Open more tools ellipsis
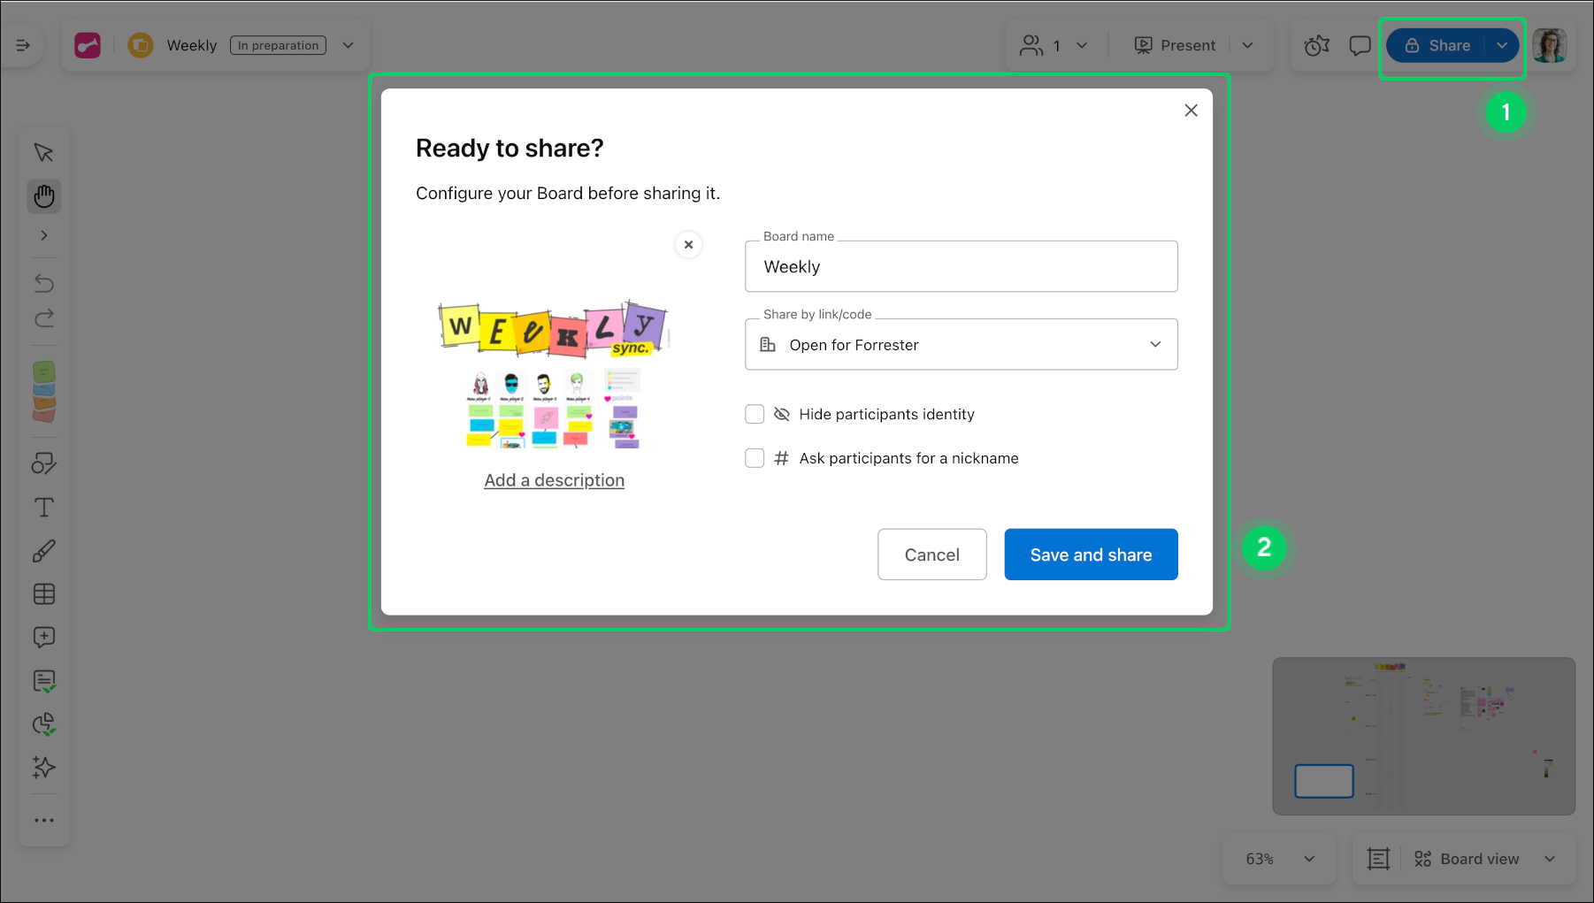Viewport: 1594px width, 903px height. 44,821
